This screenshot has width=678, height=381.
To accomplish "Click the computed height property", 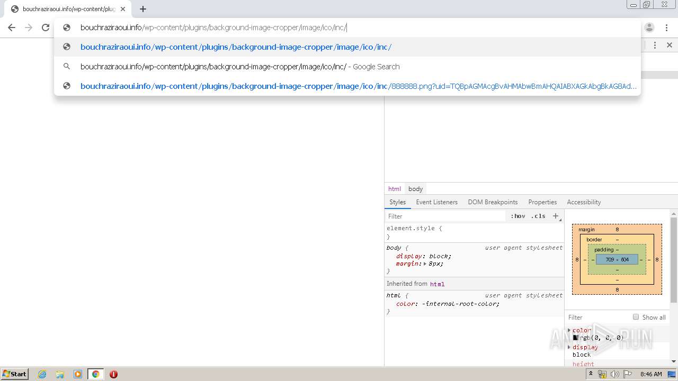I will point(583,364).
